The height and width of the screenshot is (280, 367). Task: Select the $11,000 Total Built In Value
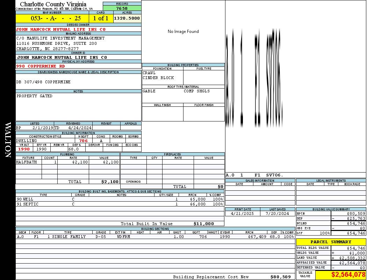pos(203,224)
